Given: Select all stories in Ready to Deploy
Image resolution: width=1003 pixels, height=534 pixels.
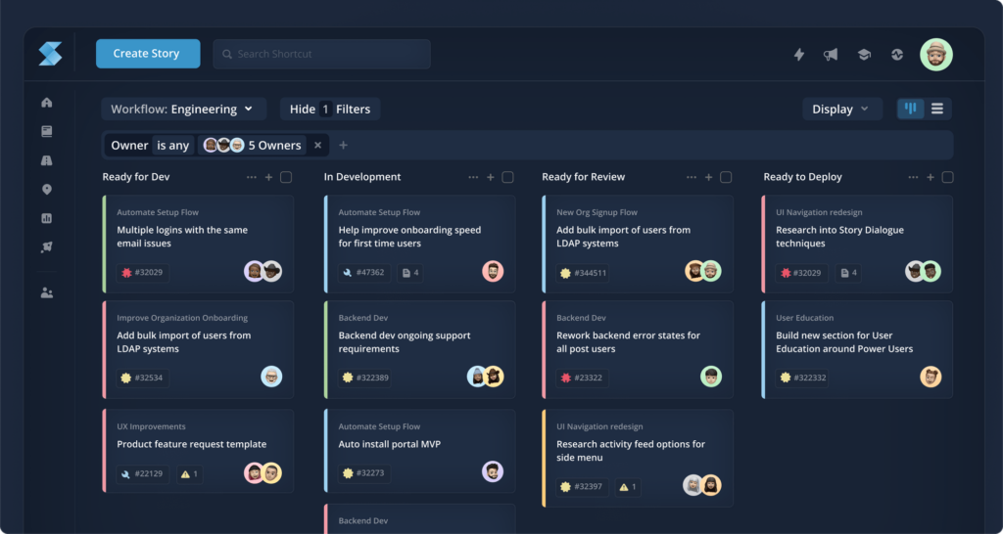Looking at the screenshot, I should [x=948, y=177].
